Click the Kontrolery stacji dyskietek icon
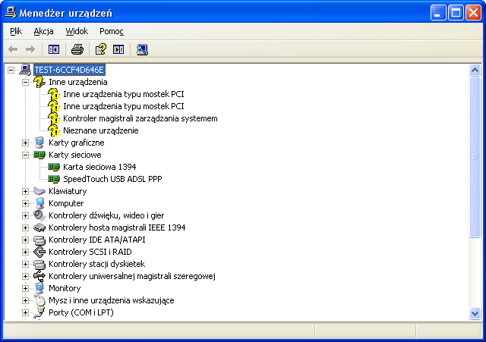486x342 pixels. pos(39,264)
